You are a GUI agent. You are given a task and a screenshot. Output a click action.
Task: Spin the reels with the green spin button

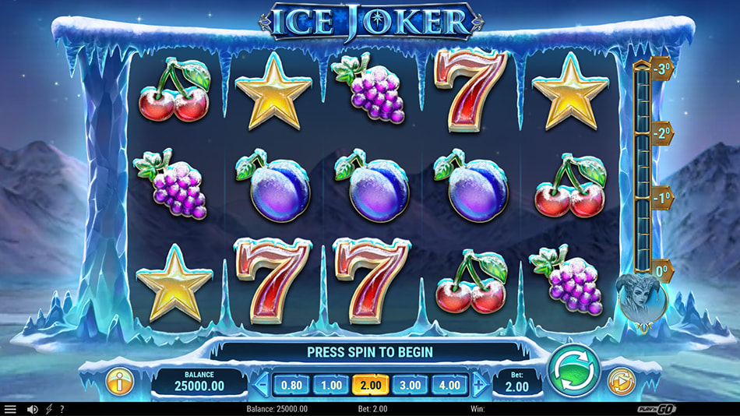coord(574,371)
